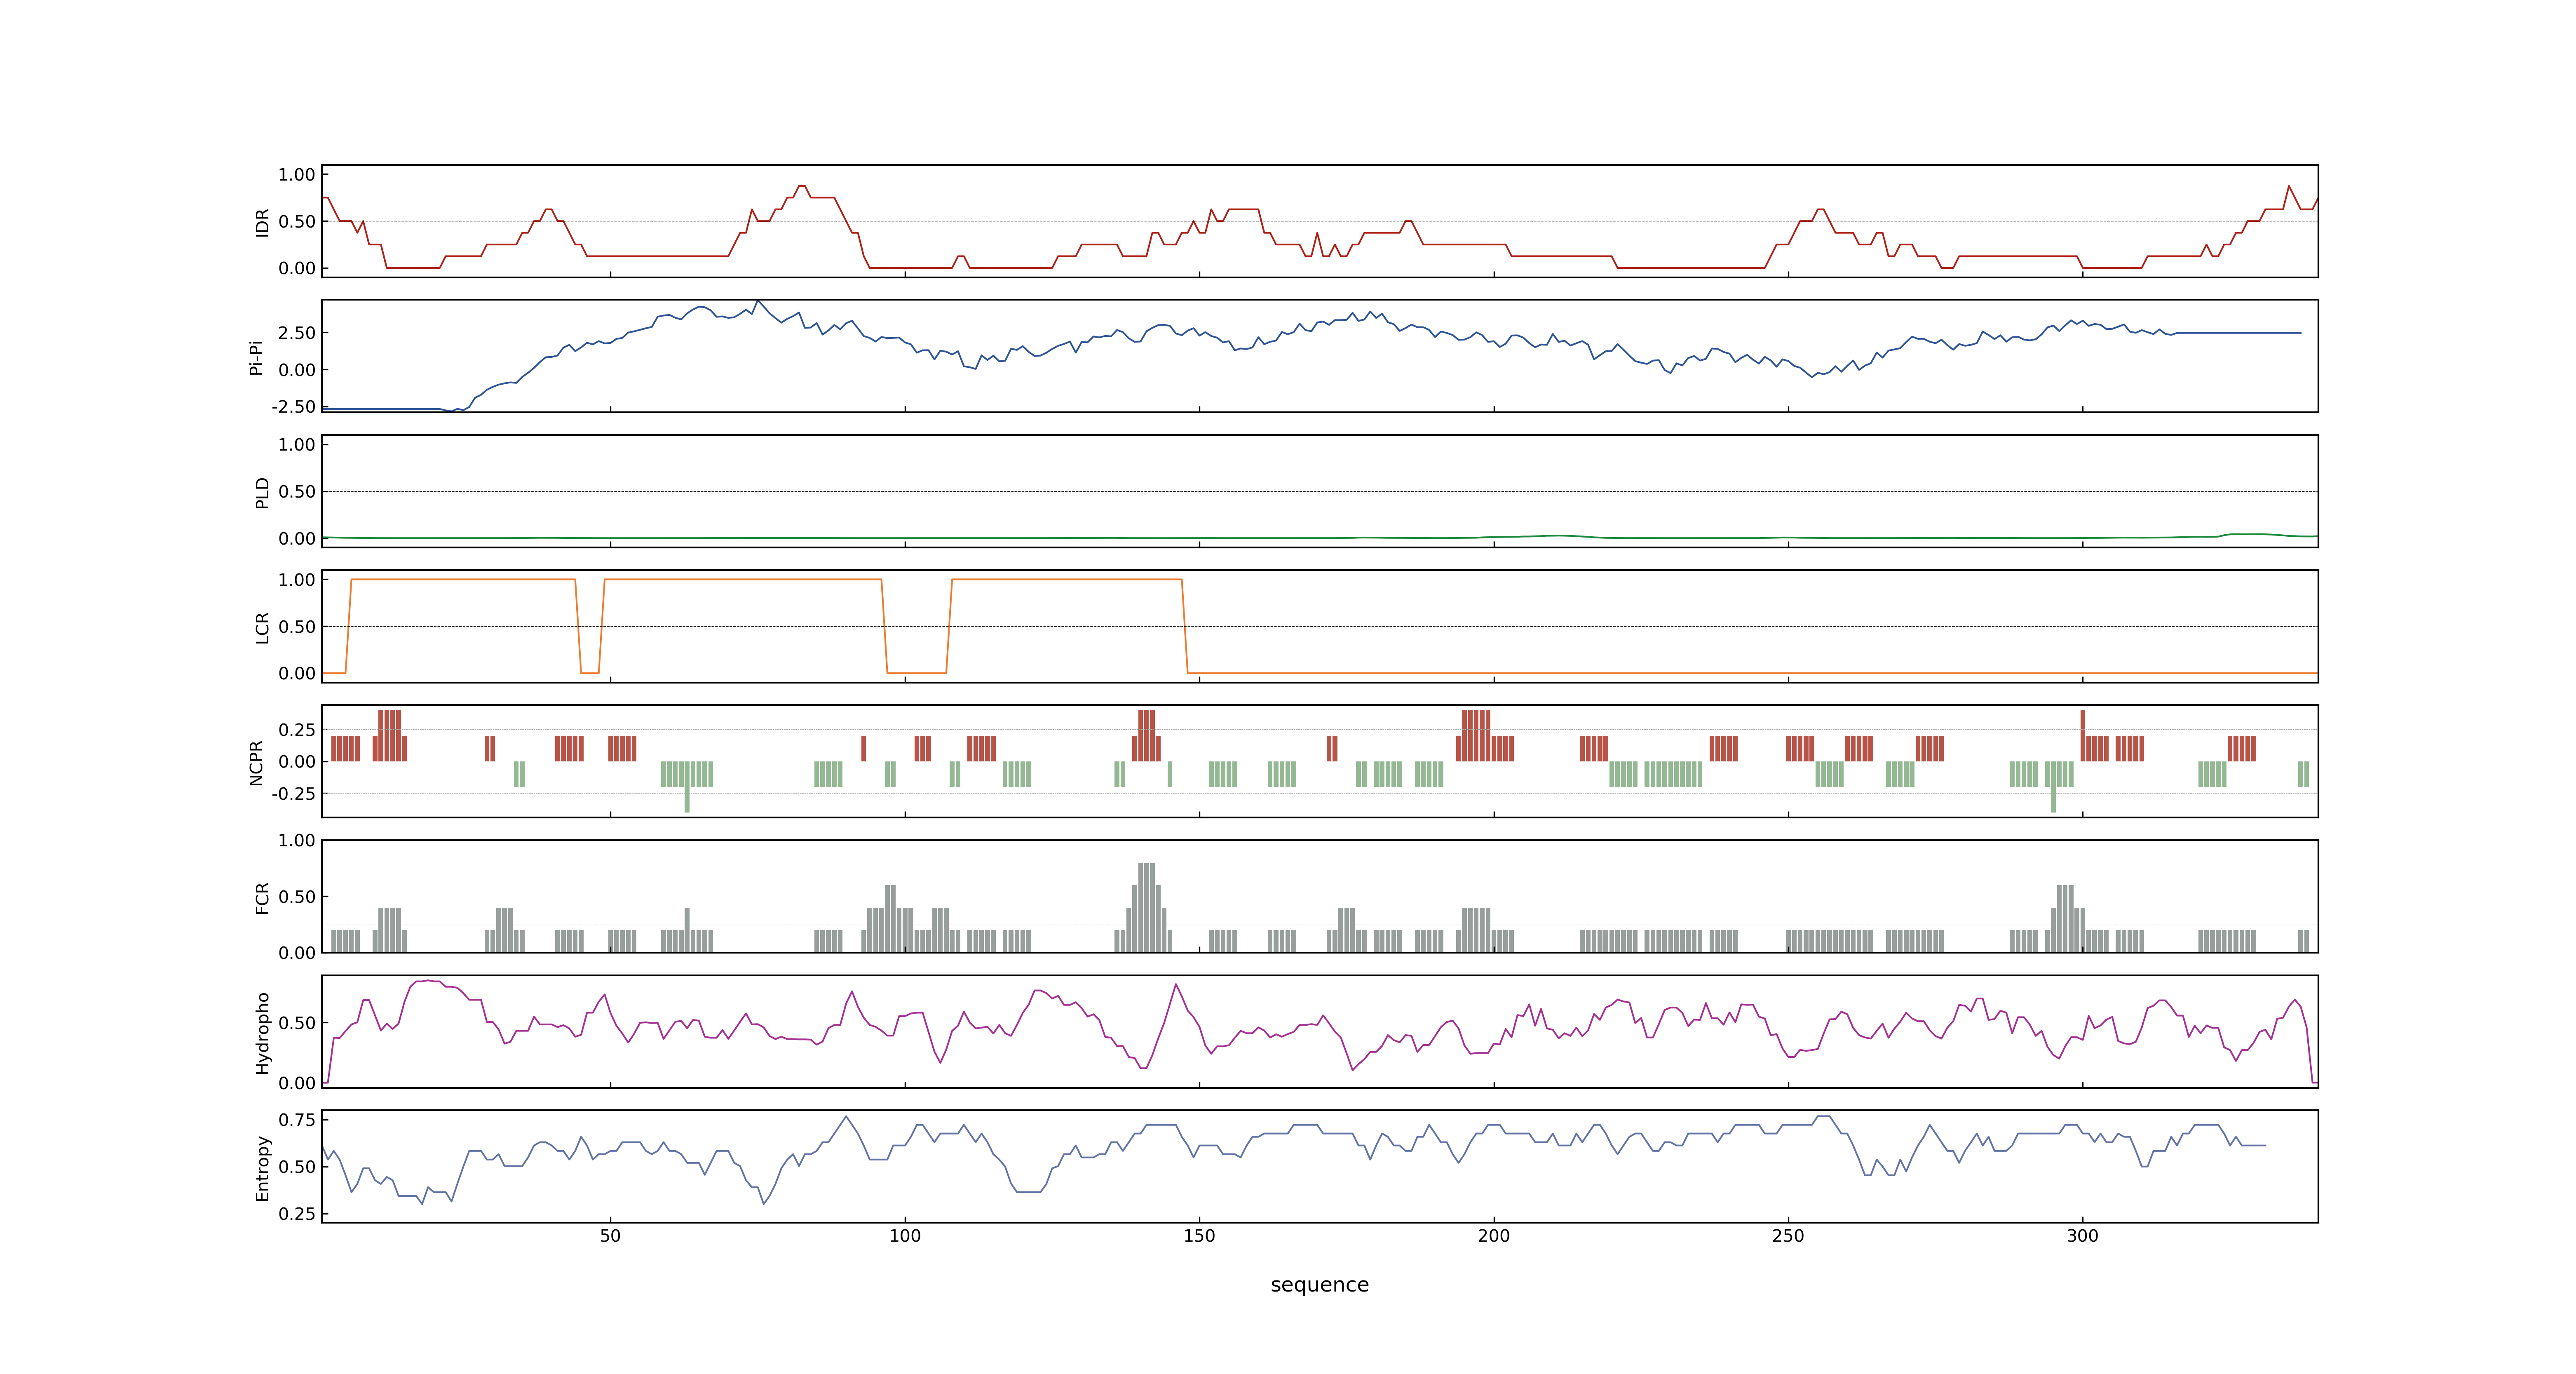
Task: Select the x-axis tick label 200
Action: [x=1494, y=1236]
